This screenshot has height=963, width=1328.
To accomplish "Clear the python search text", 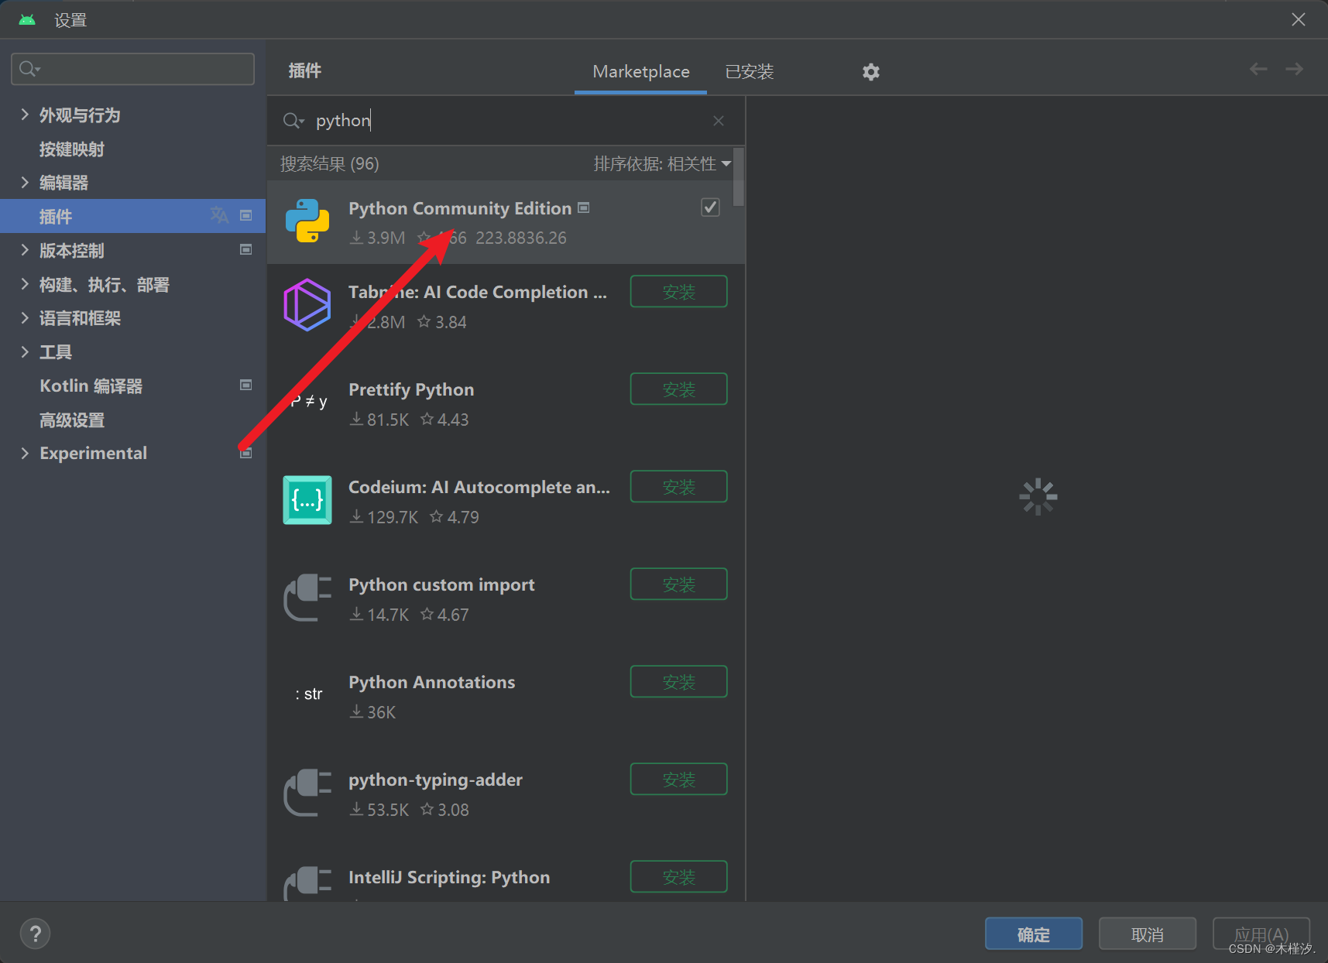I will pos(719,121).
